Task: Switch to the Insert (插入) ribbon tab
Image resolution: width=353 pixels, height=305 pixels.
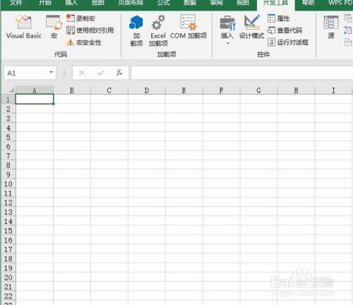Action: click(71, 3)
